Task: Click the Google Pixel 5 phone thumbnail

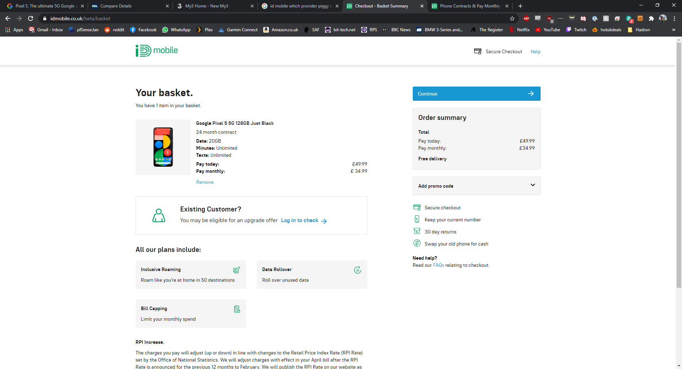Action: [163, 147]
